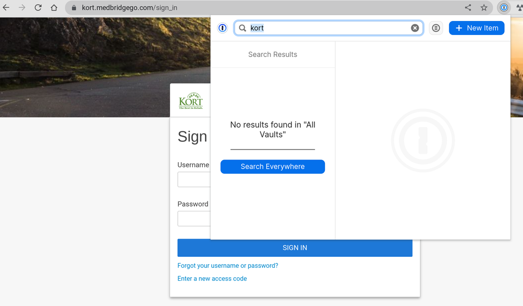
Task: Click the New Item button
Action: [476, 28]
